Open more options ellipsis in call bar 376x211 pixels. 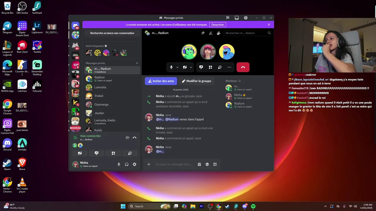(229, 67)
